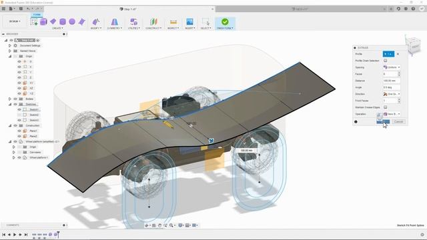Click the Undo arrow
The height and width of the screenshot is (240, 427).
(x=28, y=9)
